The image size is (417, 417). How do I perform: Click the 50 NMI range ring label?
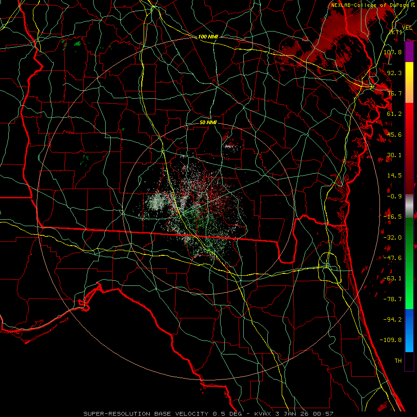point(208,122)
